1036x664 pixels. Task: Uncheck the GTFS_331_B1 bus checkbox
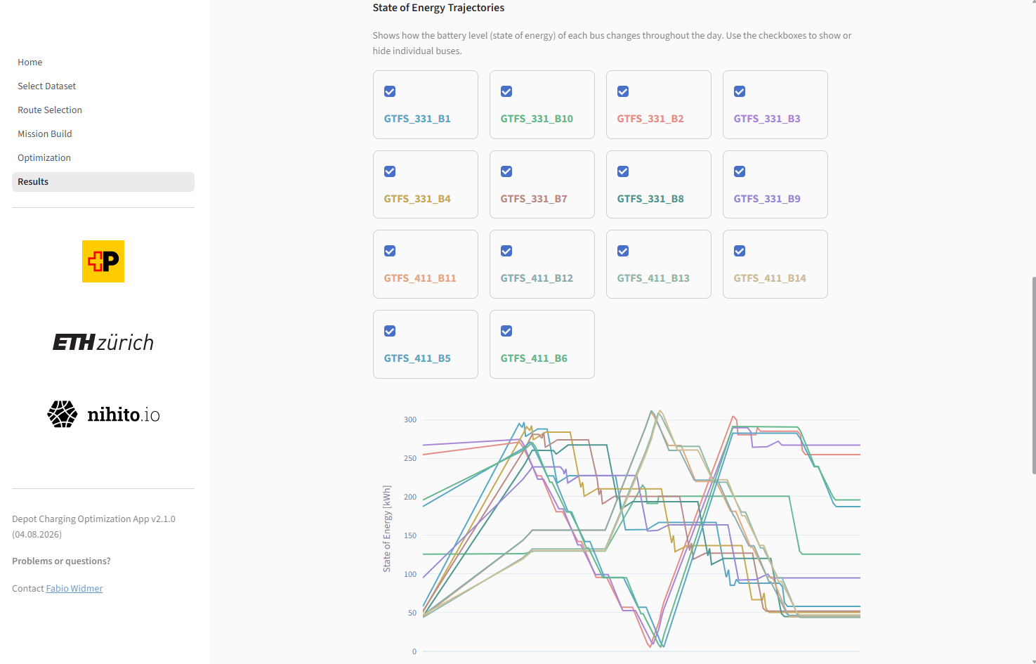(x=390, y=91)
